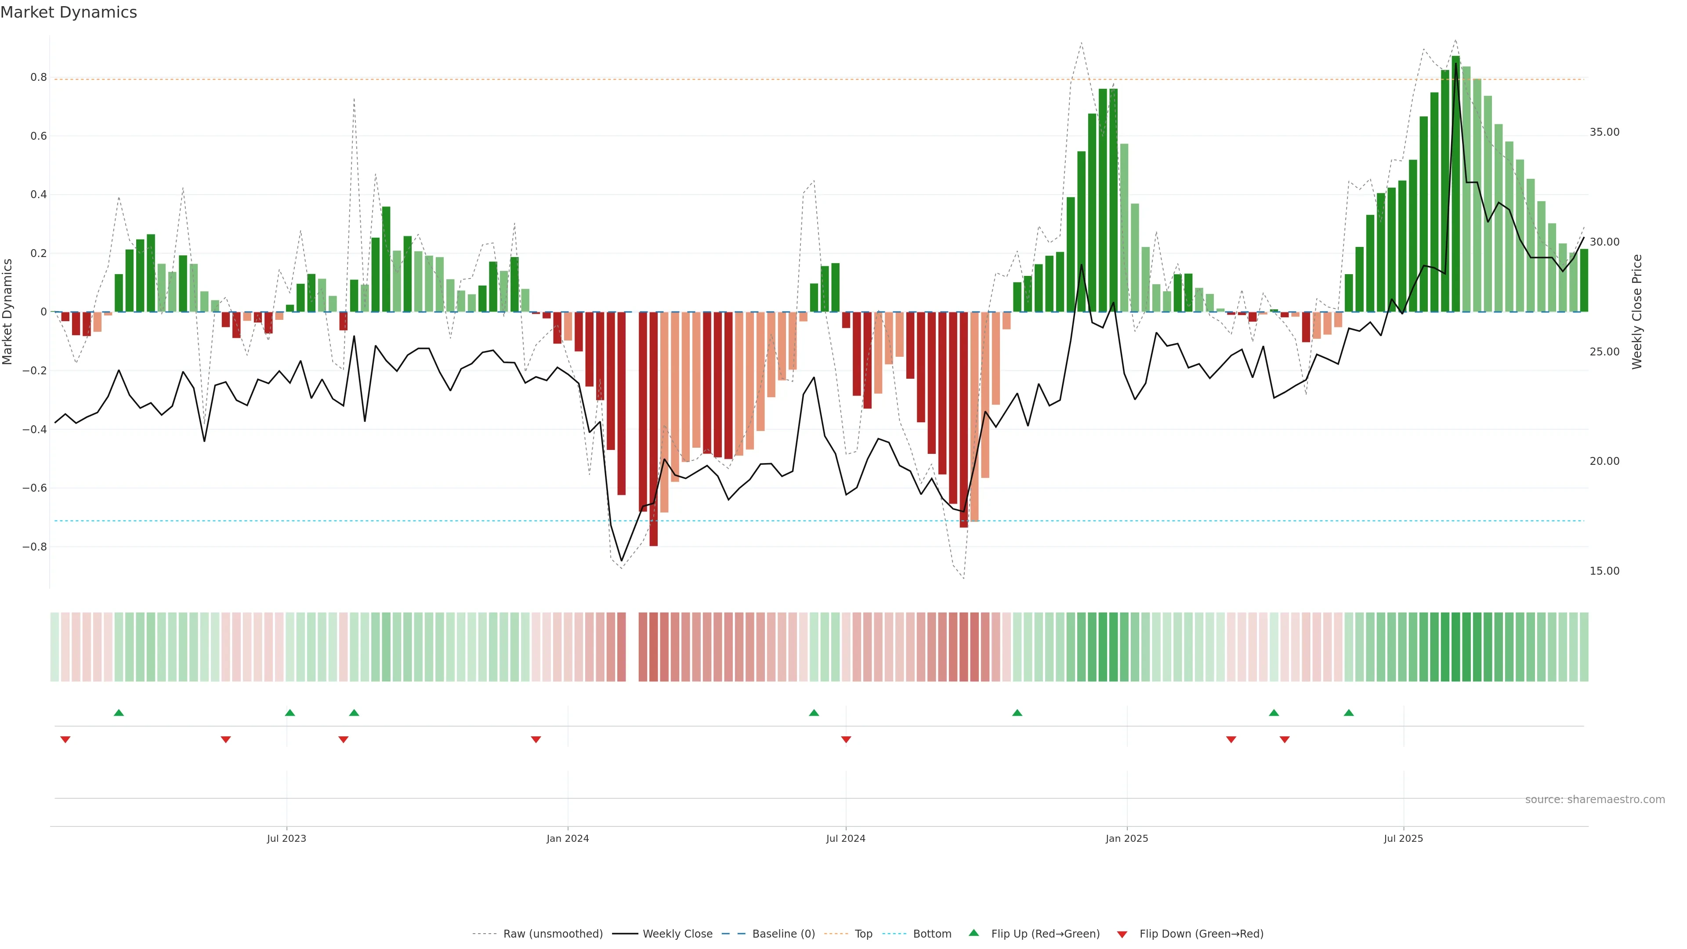This screenshot has width=1687, height=949.
Task: Toggle the Bottom legend entry
Action: [x=932, y=934]
